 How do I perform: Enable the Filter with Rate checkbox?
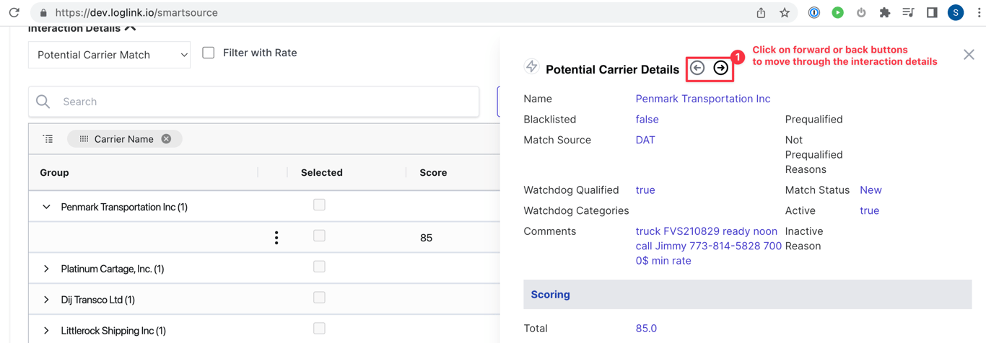pos(209,53)
